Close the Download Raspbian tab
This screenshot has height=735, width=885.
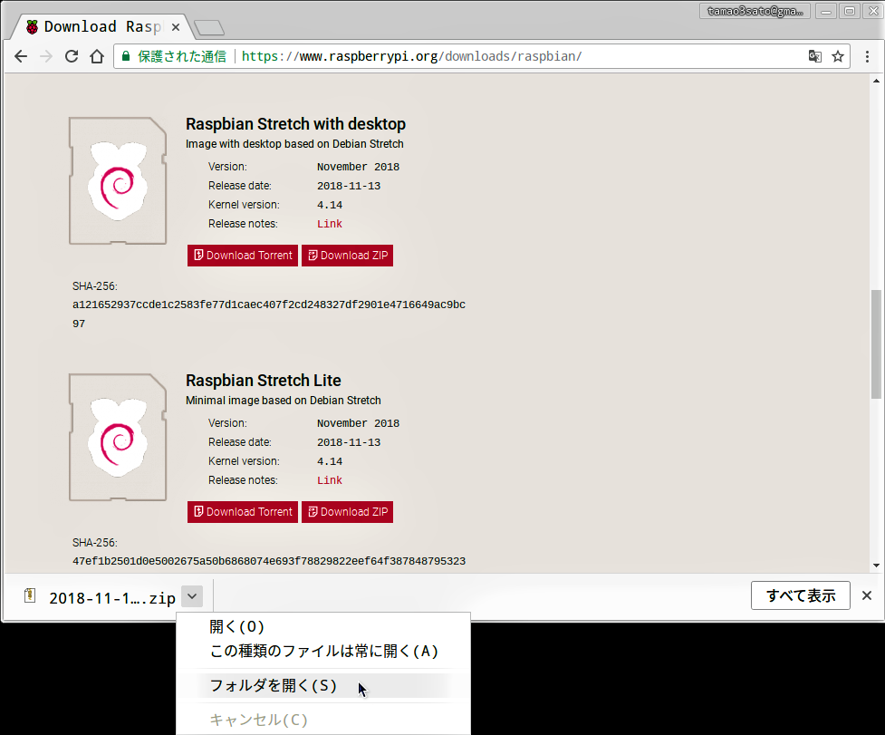pyautogui.click(x=176, y=27)
